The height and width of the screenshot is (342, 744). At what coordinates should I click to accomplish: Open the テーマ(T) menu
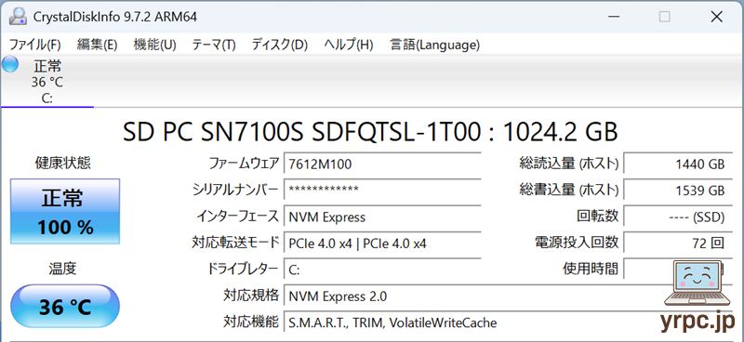tap(214, 45)
